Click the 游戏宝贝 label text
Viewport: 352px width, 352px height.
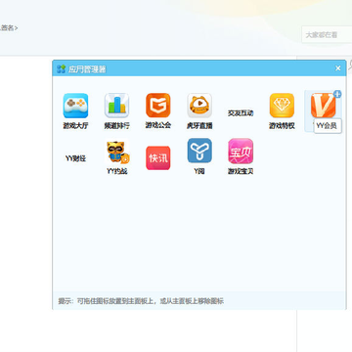tap(241, 171)
